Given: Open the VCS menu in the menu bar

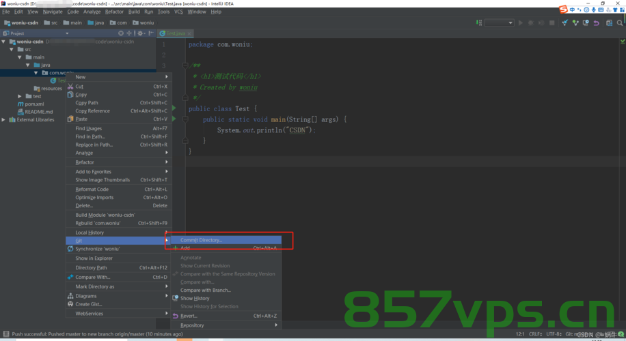Looking at the screenshot, I should (x=178, y=12).
